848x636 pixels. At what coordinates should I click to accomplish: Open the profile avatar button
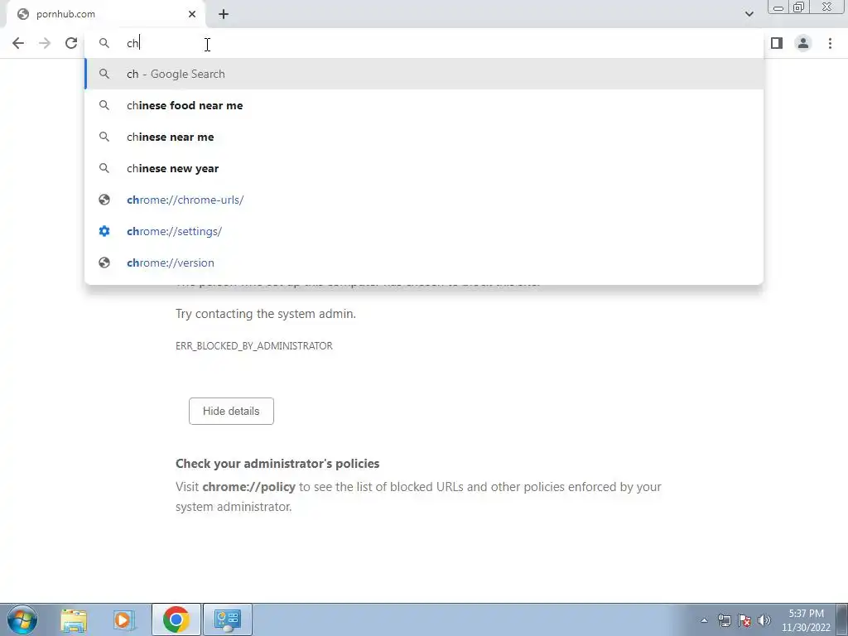tap(803, 43)
